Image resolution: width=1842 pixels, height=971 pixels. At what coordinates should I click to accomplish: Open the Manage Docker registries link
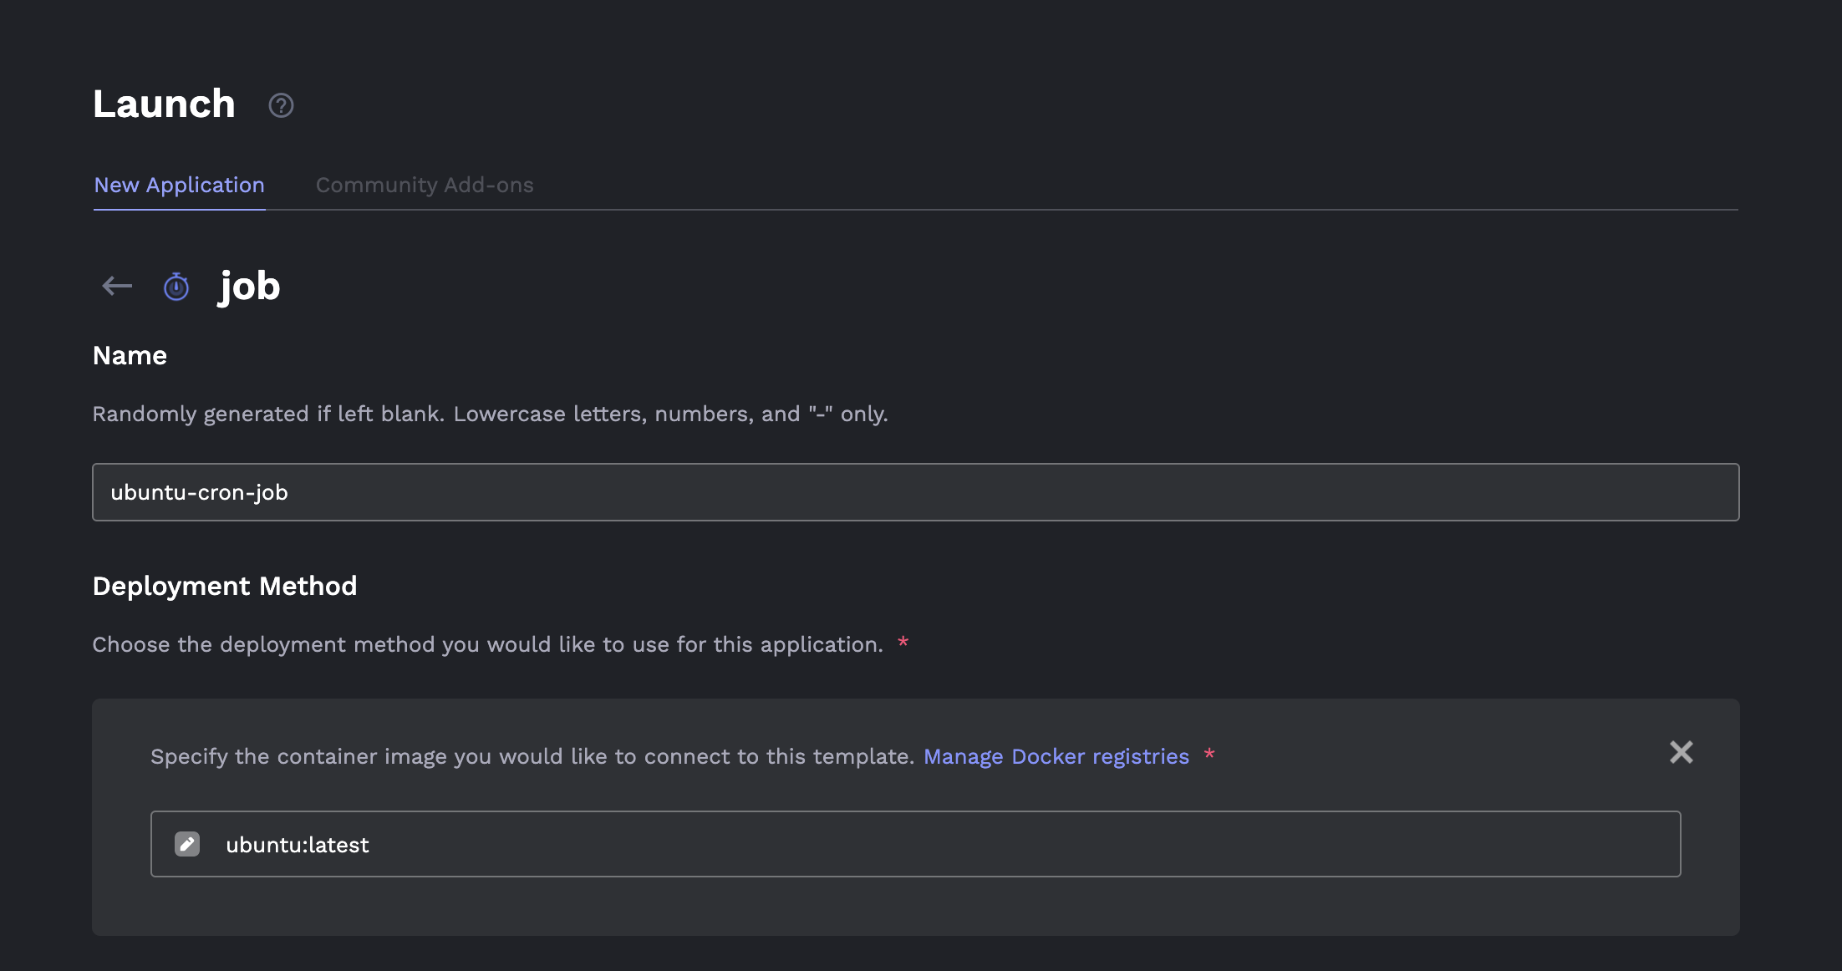point(1056,756)
